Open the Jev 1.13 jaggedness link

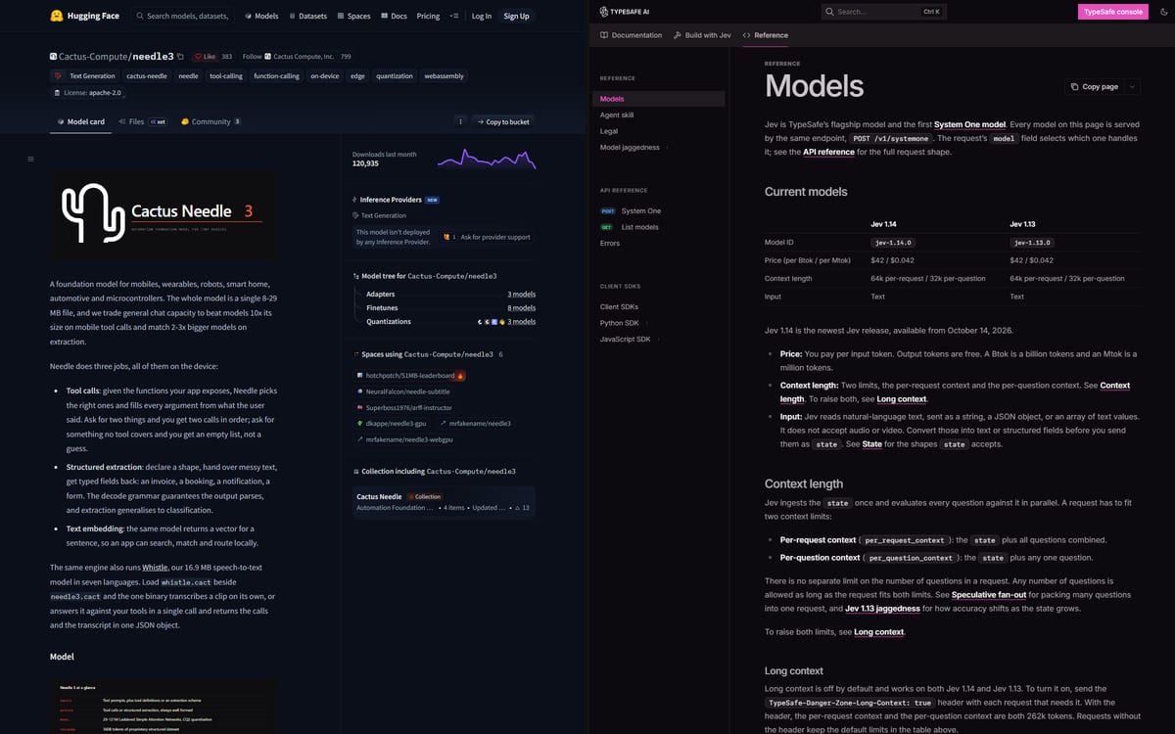882,609
